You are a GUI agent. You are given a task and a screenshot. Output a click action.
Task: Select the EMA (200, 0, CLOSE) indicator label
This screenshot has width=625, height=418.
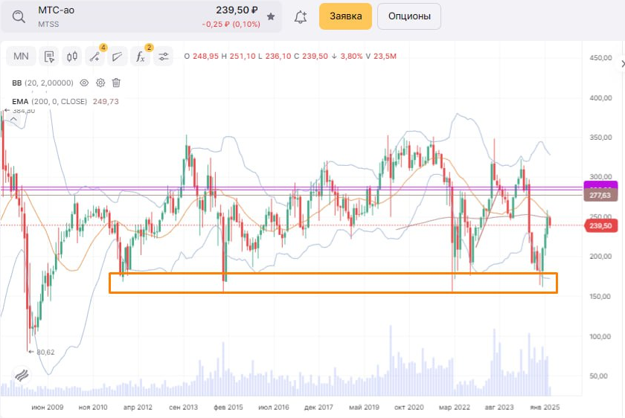50,101
